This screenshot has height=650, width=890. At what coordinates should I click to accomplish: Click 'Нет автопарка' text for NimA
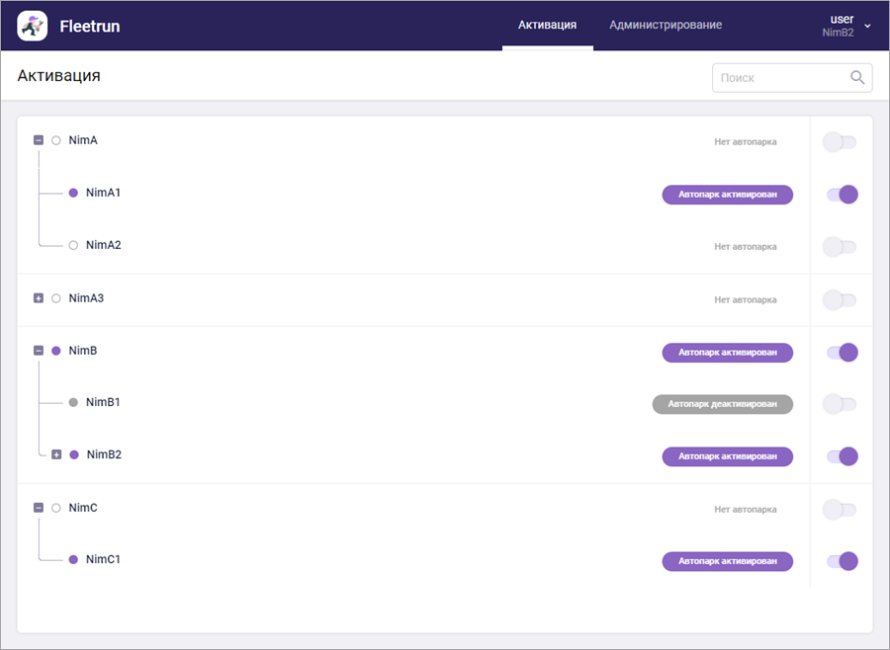[746, 142]
